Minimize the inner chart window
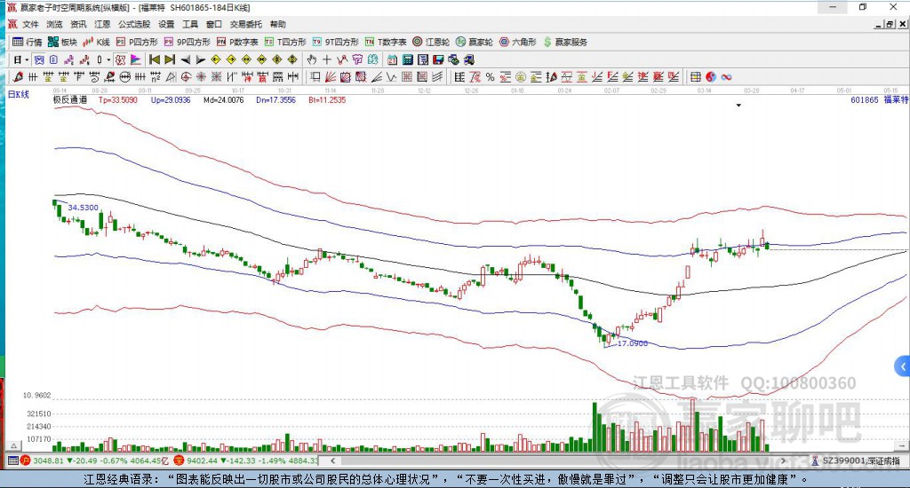Screen dimensions: 910x488 point(879,24)
